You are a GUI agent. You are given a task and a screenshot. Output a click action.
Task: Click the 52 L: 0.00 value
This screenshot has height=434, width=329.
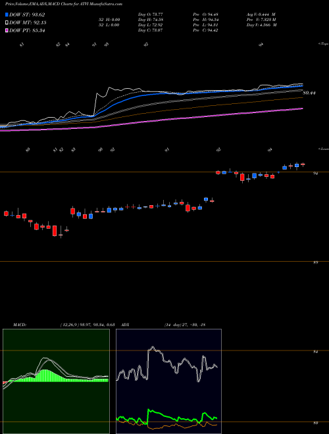(109, 25)
